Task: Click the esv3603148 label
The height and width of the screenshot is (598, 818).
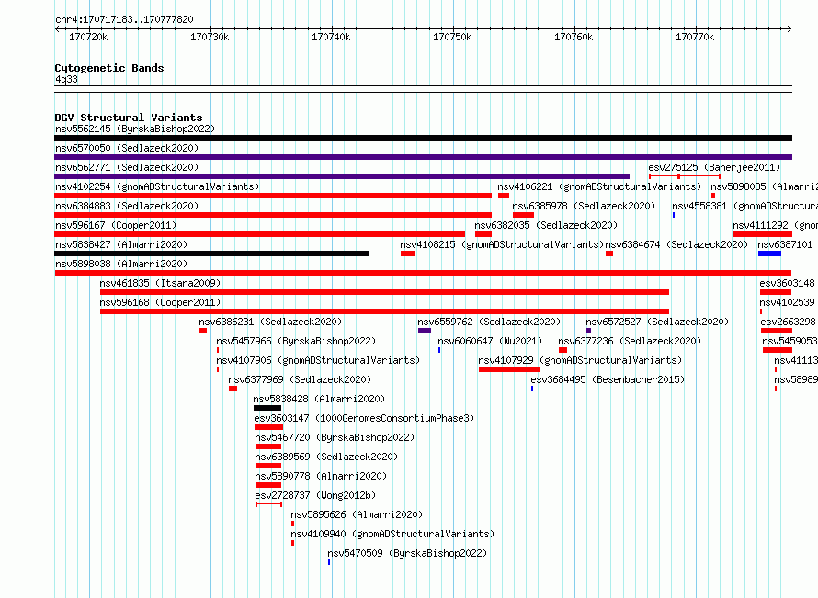Action: 787,283
